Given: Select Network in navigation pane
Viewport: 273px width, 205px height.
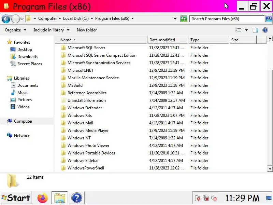Looking at the screenshot, I should (21, 135).
